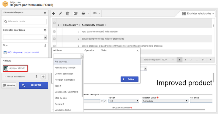Click the clear icon beside lookup magnifier
The image size is (218, 114).
pos(105,101)
